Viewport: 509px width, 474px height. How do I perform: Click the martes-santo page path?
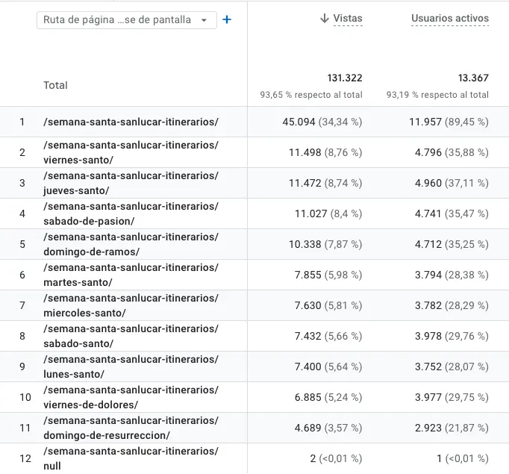click(131, 275)
